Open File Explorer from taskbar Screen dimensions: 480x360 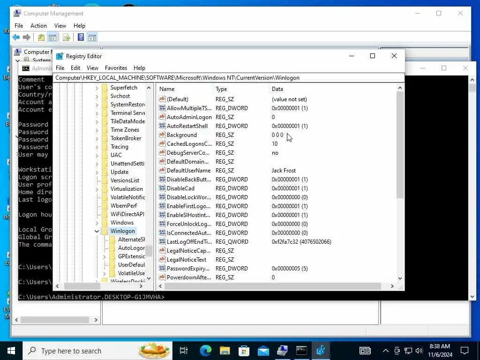coord(225,351)
